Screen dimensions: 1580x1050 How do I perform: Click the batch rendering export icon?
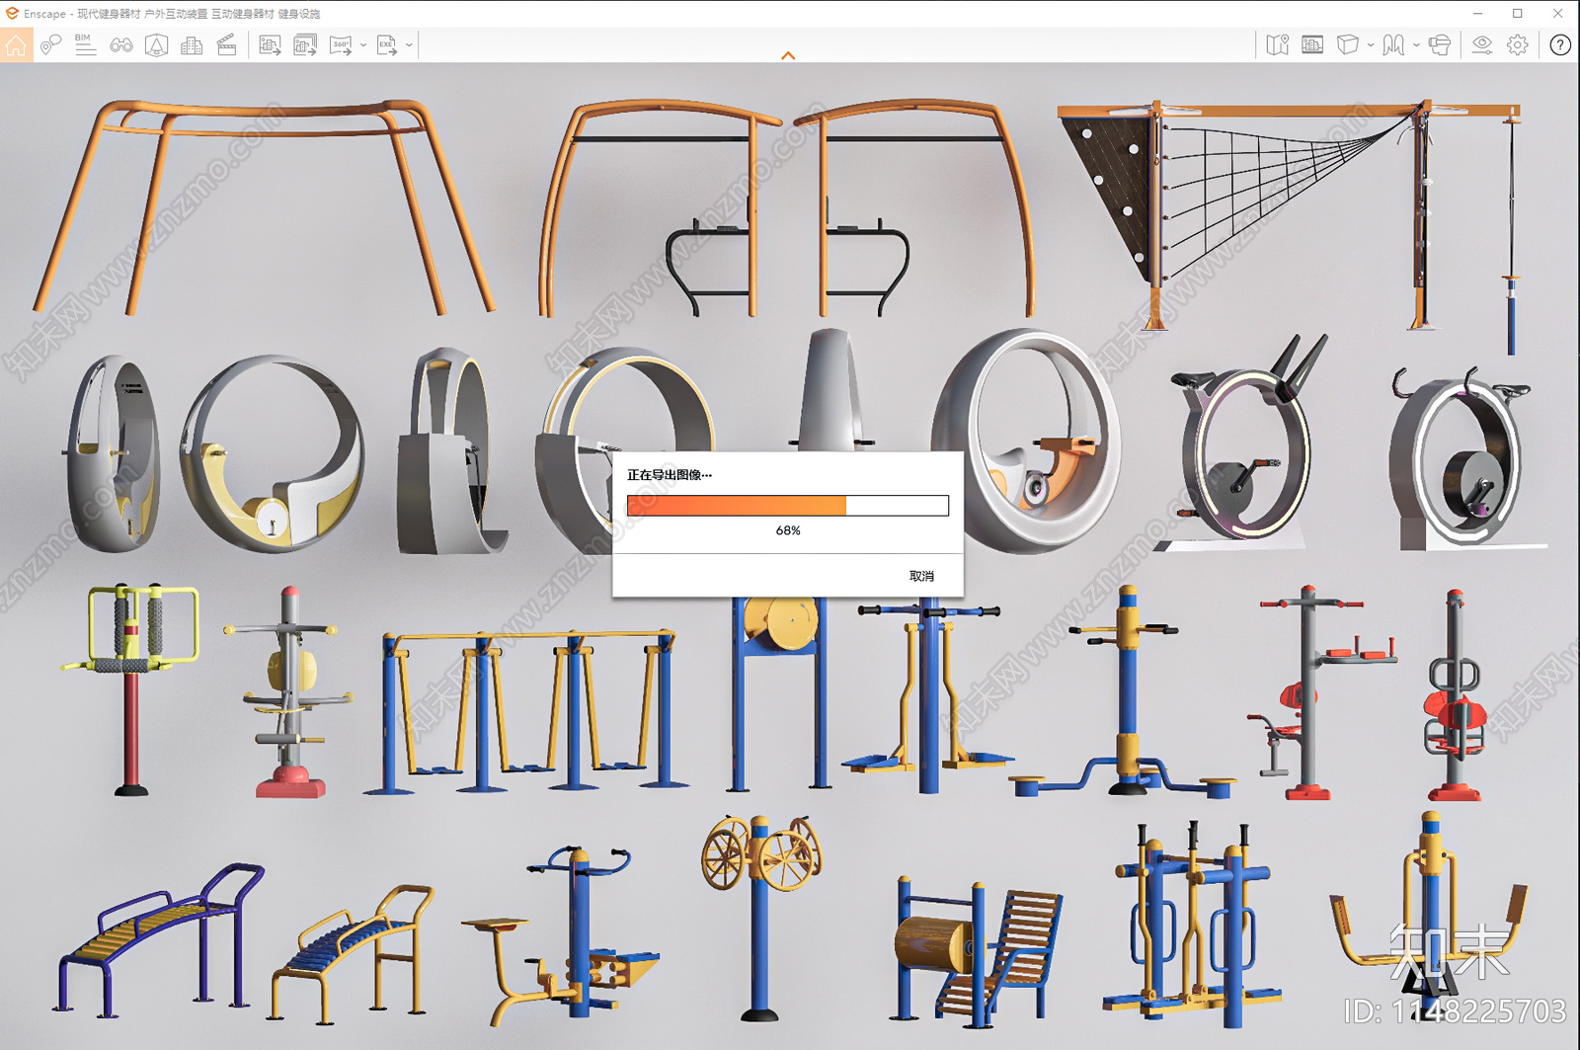click(x=305, y=45)
